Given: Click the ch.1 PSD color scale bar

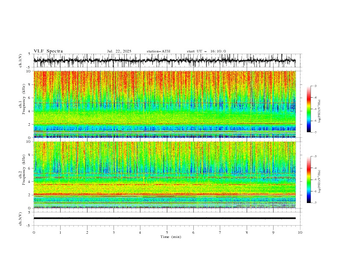Looking at the screenshot, I should tap(309, 109).
